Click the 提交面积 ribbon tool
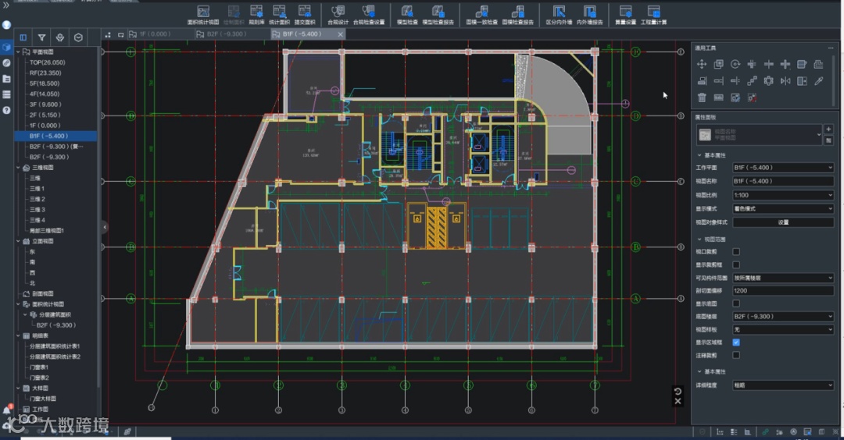The image size is (844, 440). (x=305, y=15)
